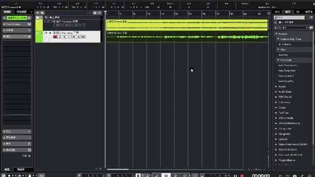Screen dimensions: 315x177
Task: Select the Auto-Tune Pro plugin entry
Action: pos(286,81)
